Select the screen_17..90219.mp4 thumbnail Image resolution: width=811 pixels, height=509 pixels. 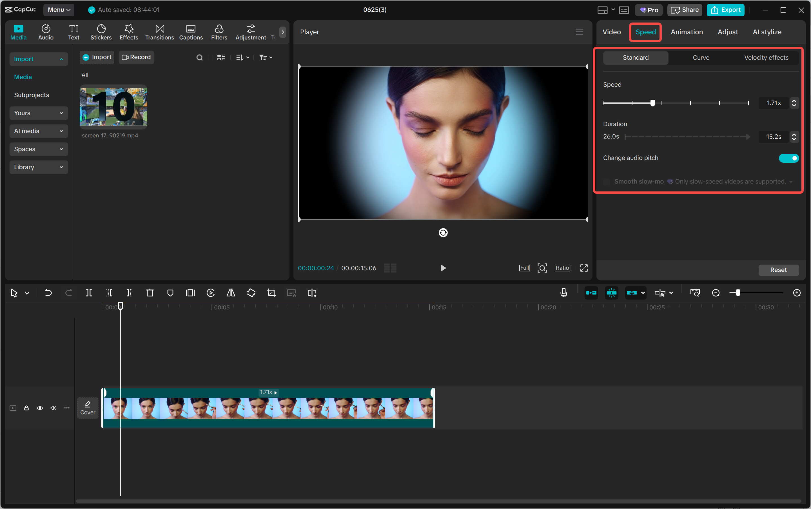113,107
